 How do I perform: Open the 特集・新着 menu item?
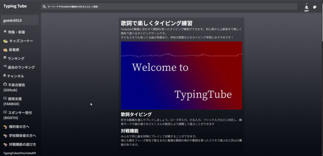coord(16,32)
